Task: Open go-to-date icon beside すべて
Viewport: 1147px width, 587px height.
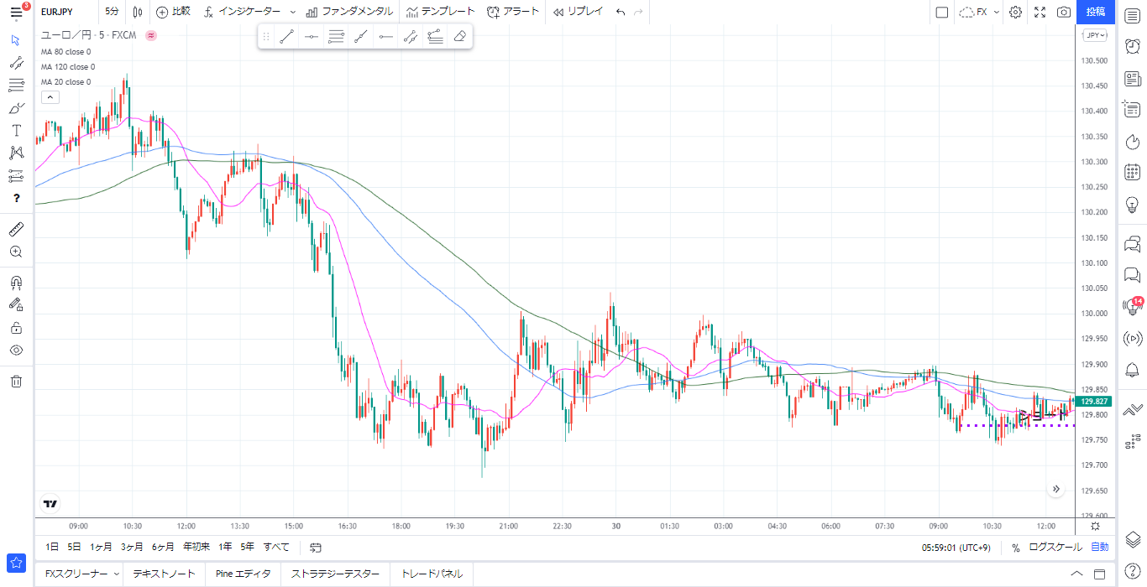Action: [316, 548]
